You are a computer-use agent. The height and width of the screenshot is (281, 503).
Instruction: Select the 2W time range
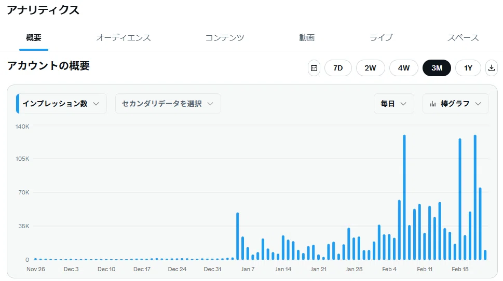370,68
